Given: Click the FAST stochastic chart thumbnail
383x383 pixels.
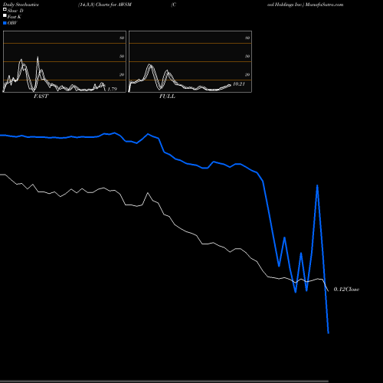Looking at the screenshot, I should 64,61.
